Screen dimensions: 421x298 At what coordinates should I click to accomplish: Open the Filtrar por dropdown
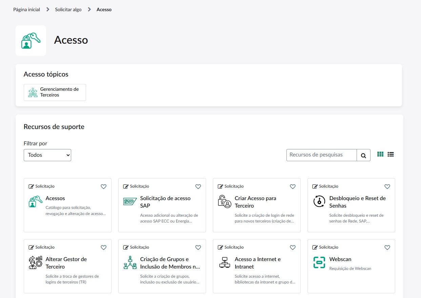click(47, 155)
